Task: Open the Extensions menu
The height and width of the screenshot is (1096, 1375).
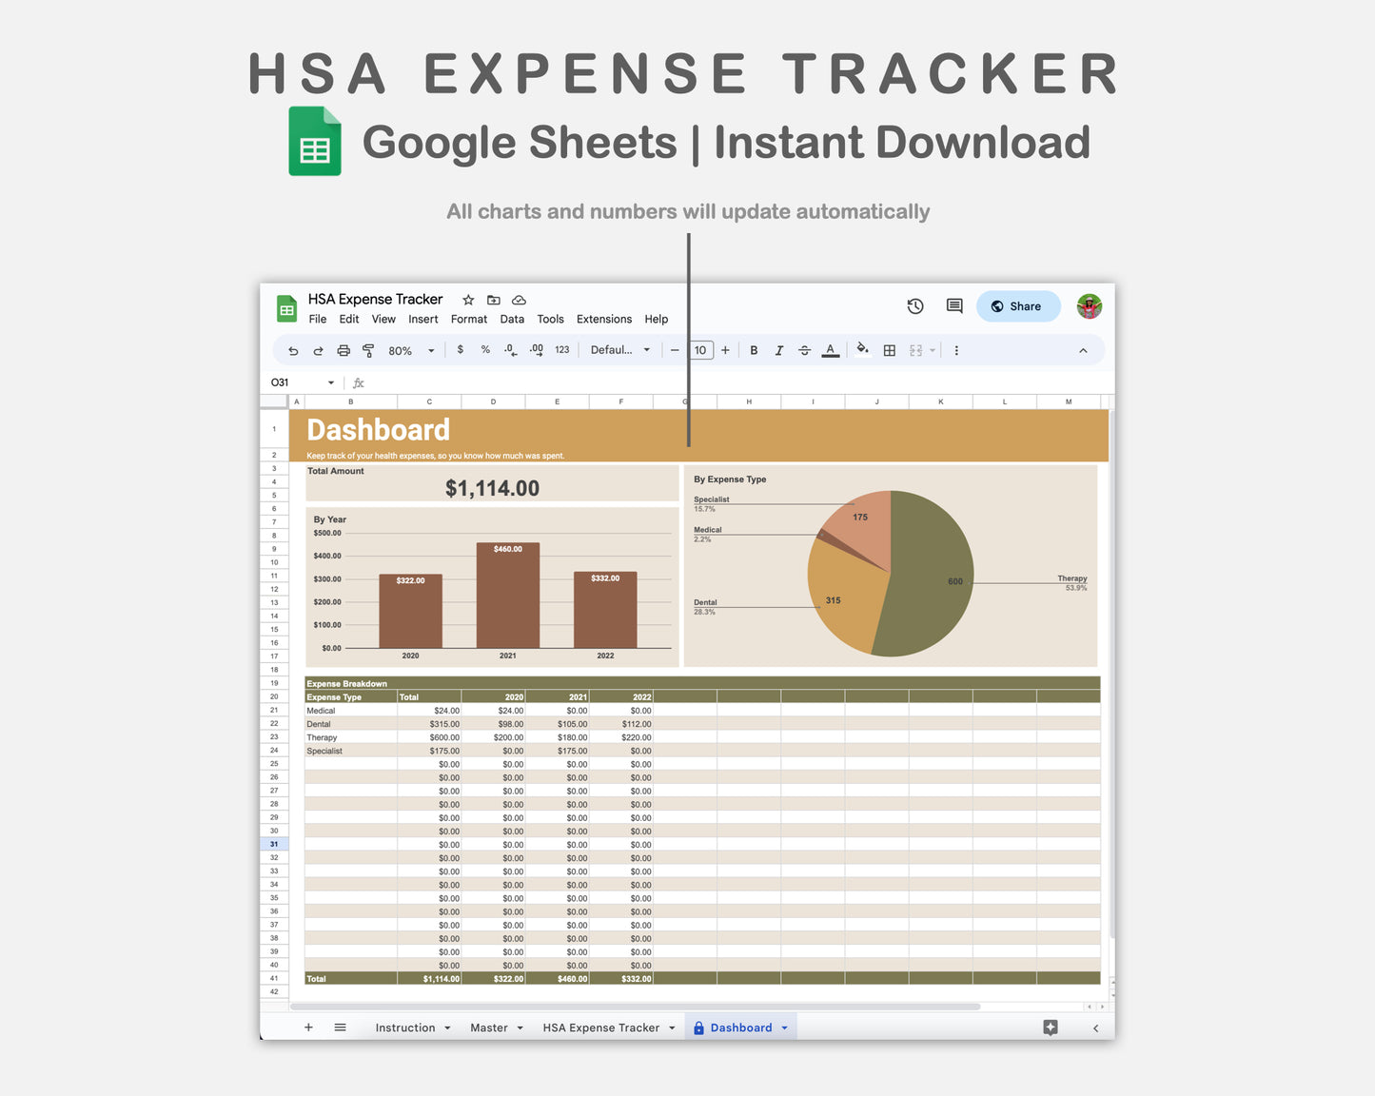Action: (x=603, y=319)
